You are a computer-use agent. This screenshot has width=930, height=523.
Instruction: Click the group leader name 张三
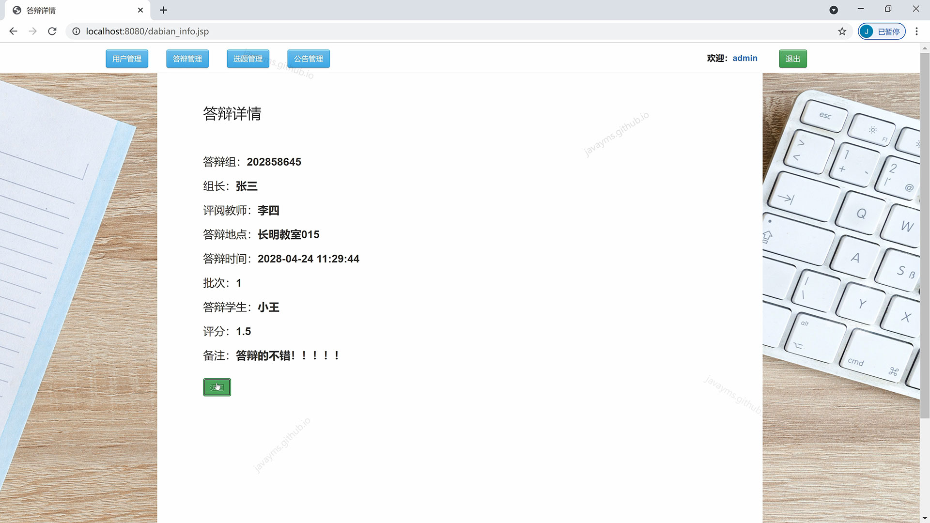[247, 186]
